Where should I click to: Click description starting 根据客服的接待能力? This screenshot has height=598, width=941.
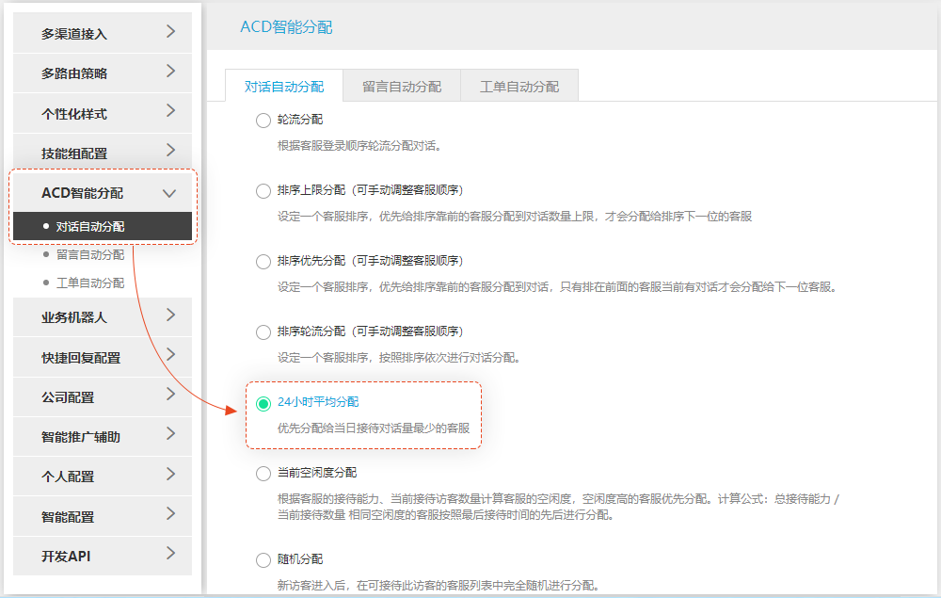(558, 507)
